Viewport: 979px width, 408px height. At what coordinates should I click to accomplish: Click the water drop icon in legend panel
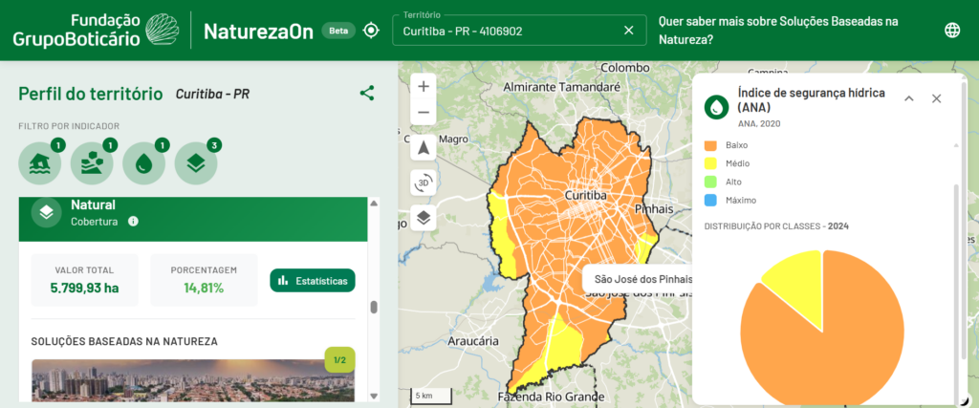click(x=717, y=107)
